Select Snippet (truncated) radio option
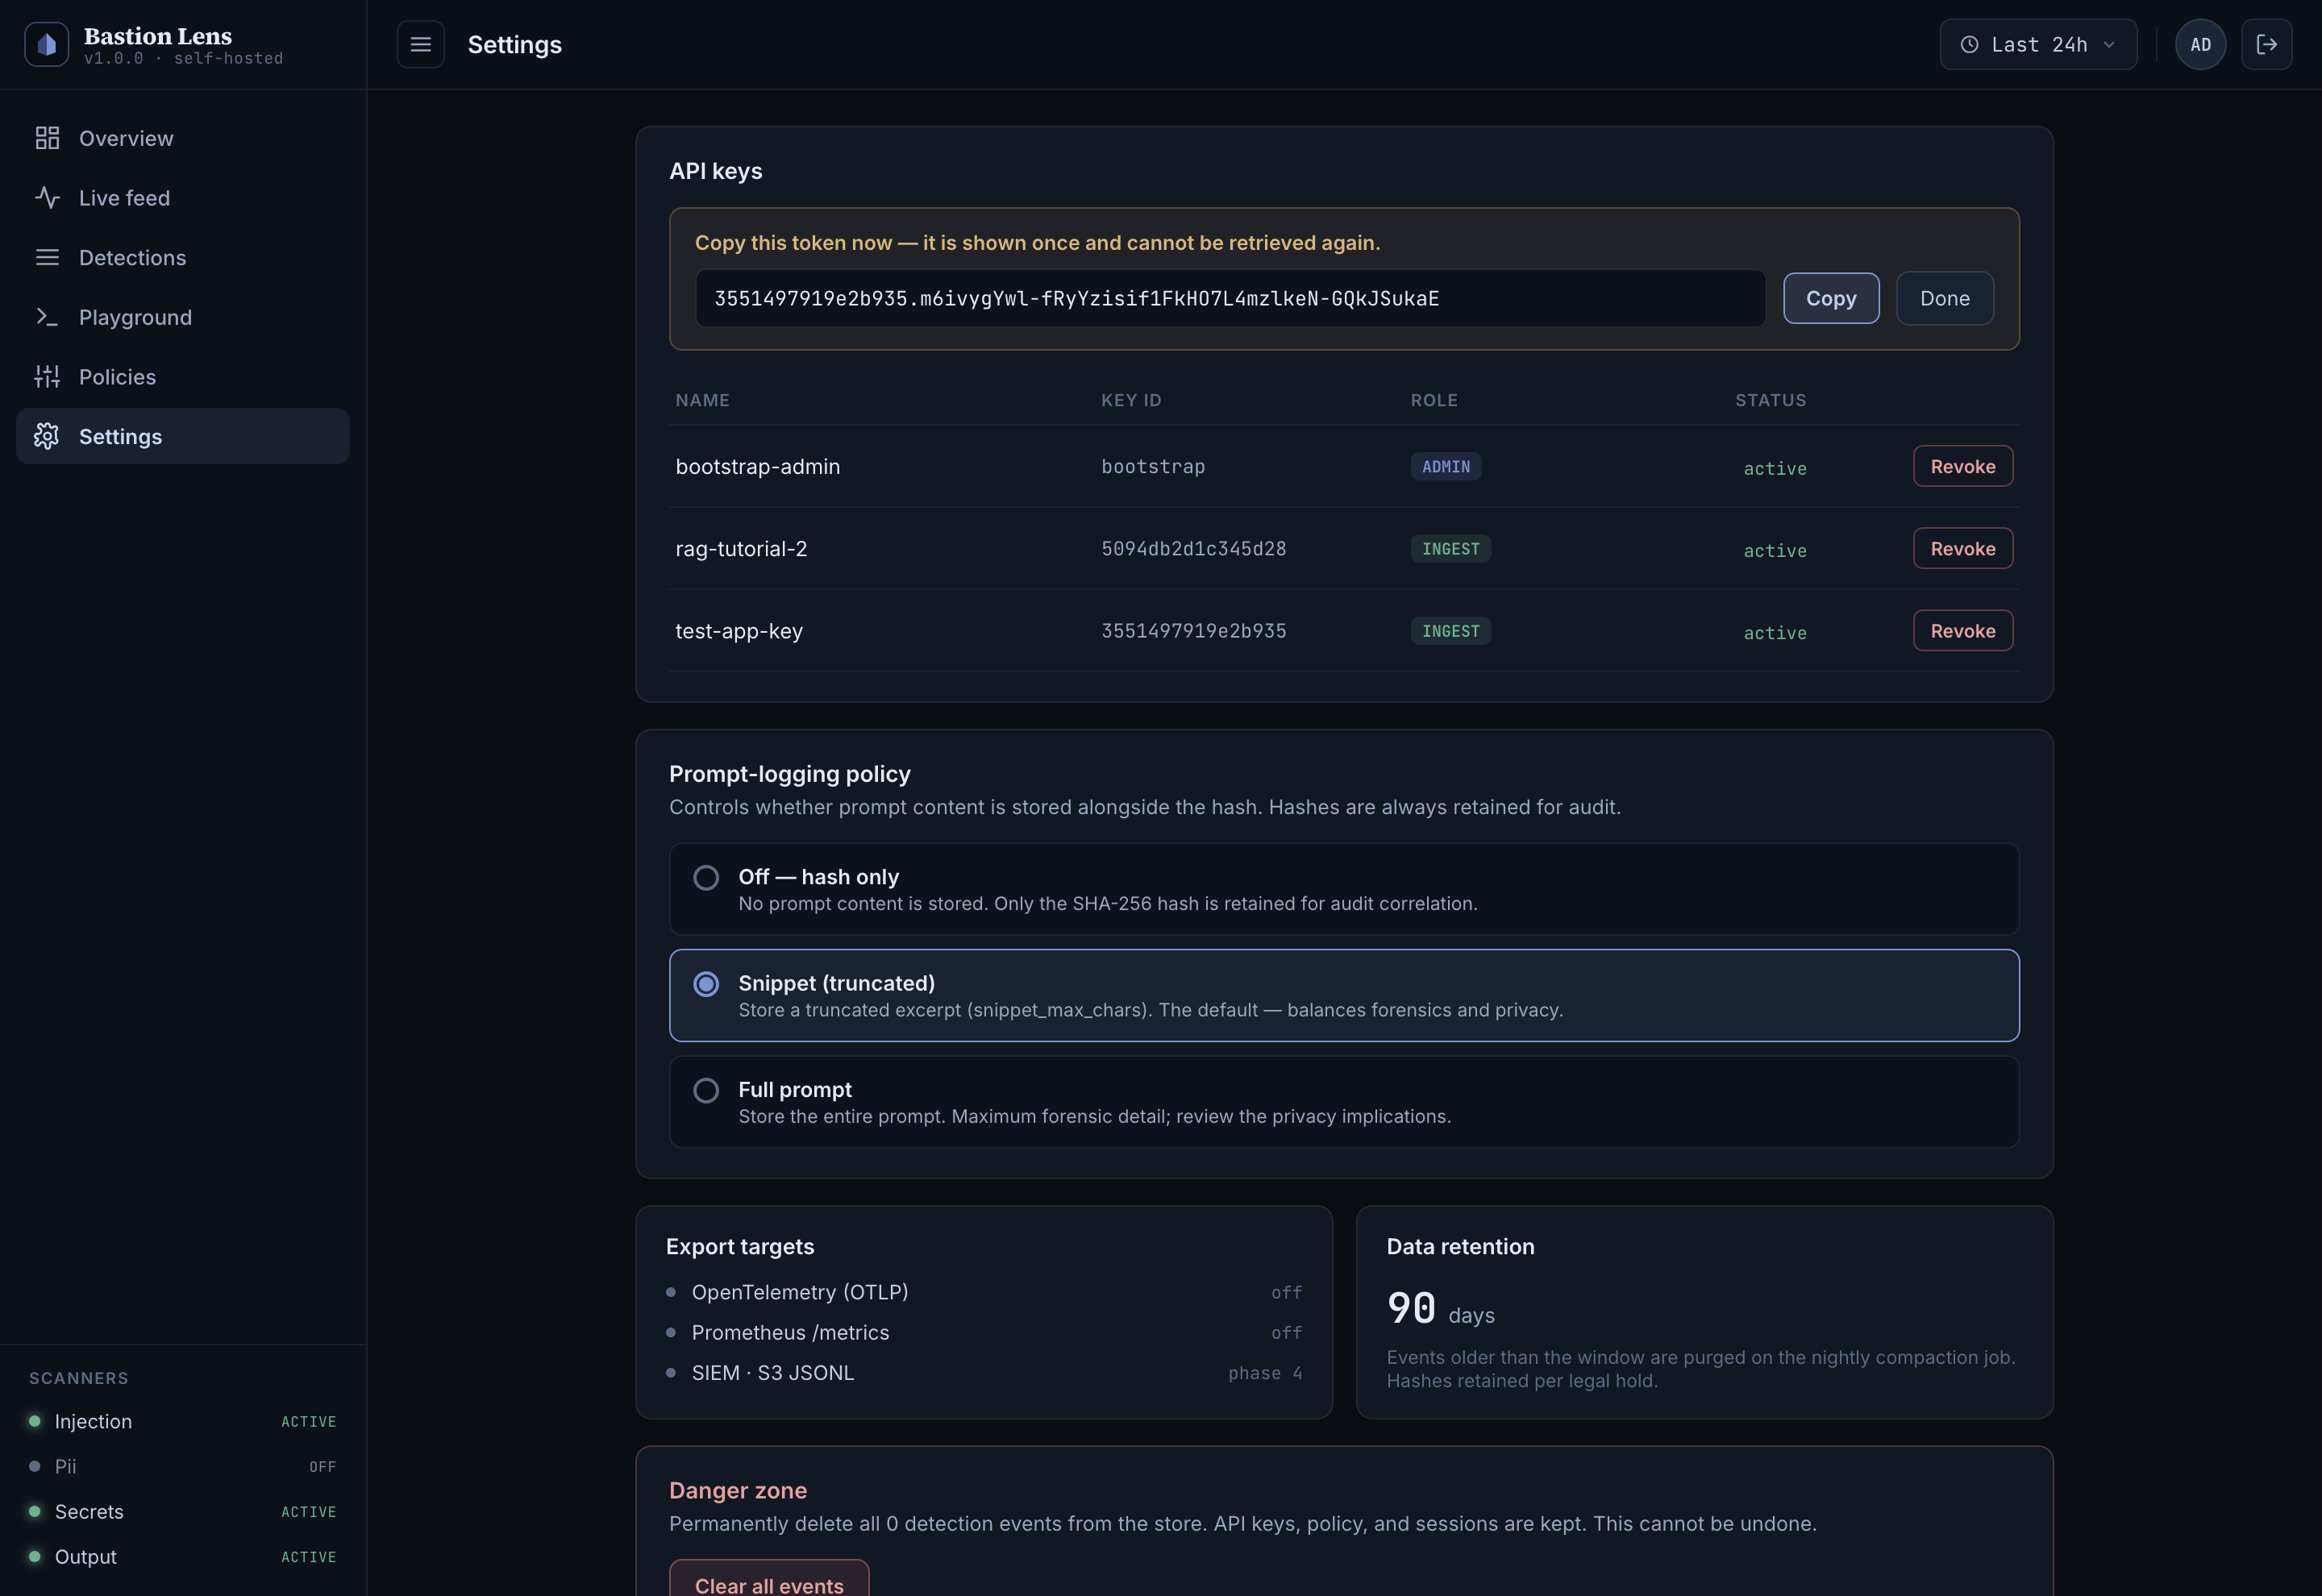This screenshot has height=1596, width=2322. click(1344, 995)
